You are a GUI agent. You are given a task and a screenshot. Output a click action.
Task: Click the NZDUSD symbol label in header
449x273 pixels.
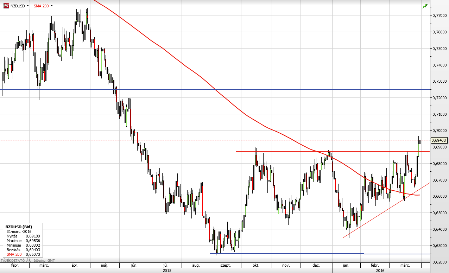point(18,6)
